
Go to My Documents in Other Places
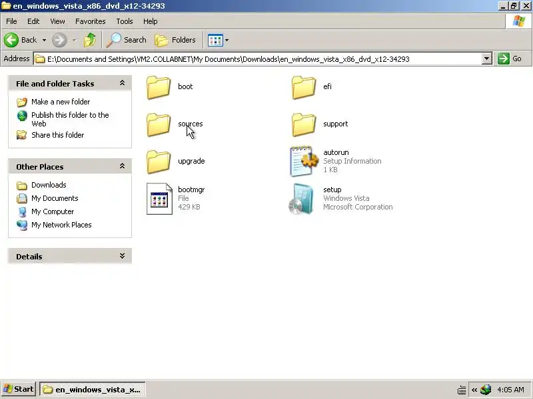click(x=55, y=198)
